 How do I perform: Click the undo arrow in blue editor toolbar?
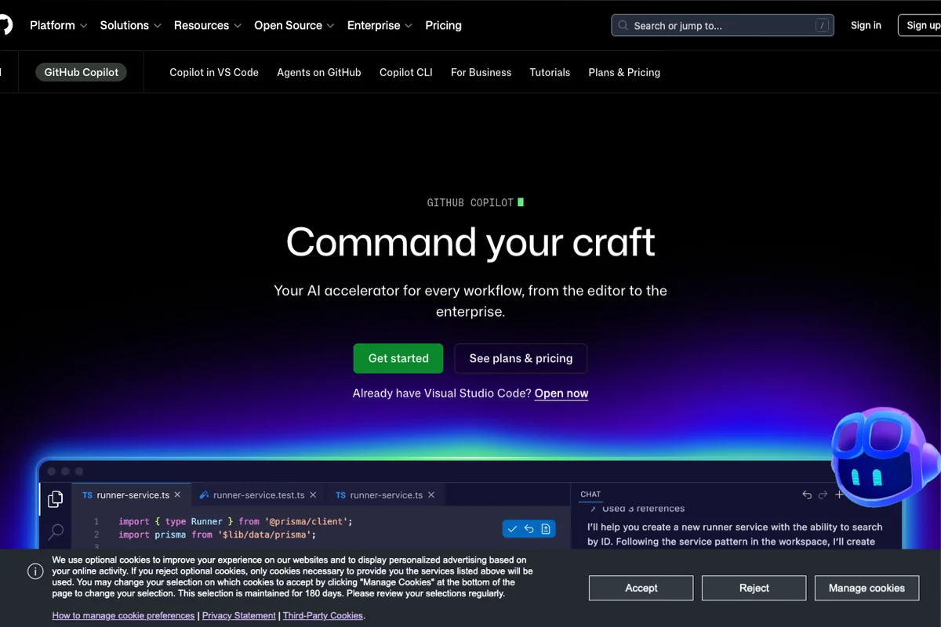pos(529,529)
